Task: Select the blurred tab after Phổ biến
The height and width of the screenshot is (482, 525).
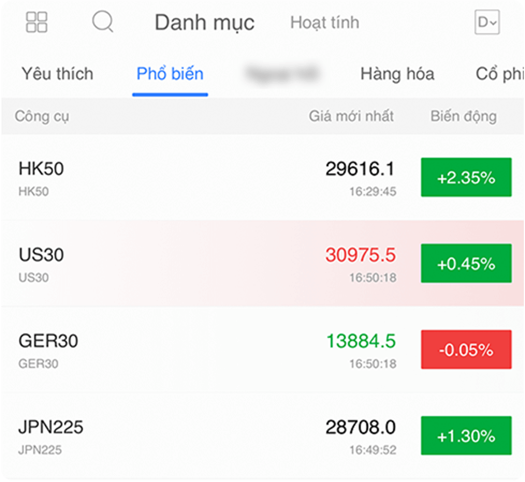Action: pos(282,74)
